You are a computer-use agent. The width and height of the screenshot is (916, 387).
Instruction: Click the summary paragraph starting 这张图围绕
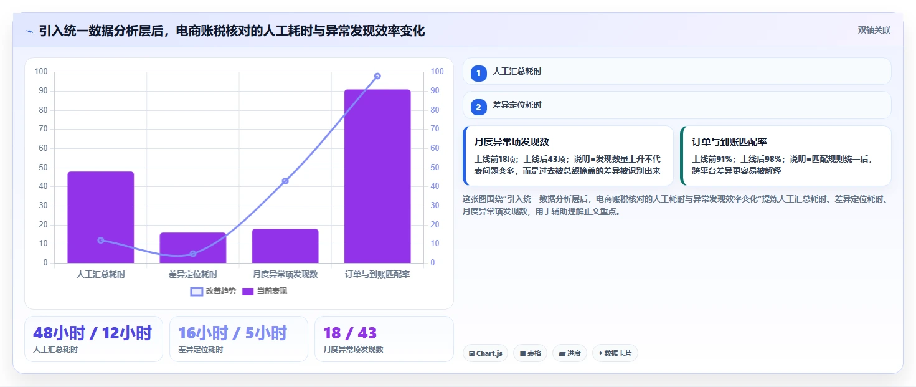coord(677,205)
